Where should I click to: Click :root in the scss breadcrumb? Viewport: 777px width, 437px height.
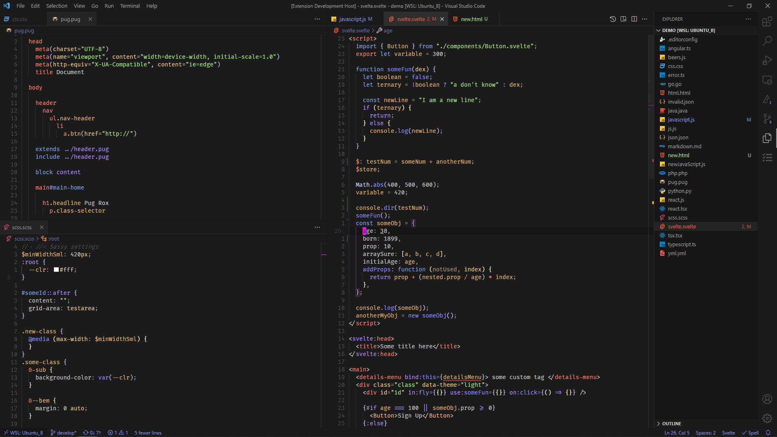click(53, 239)
